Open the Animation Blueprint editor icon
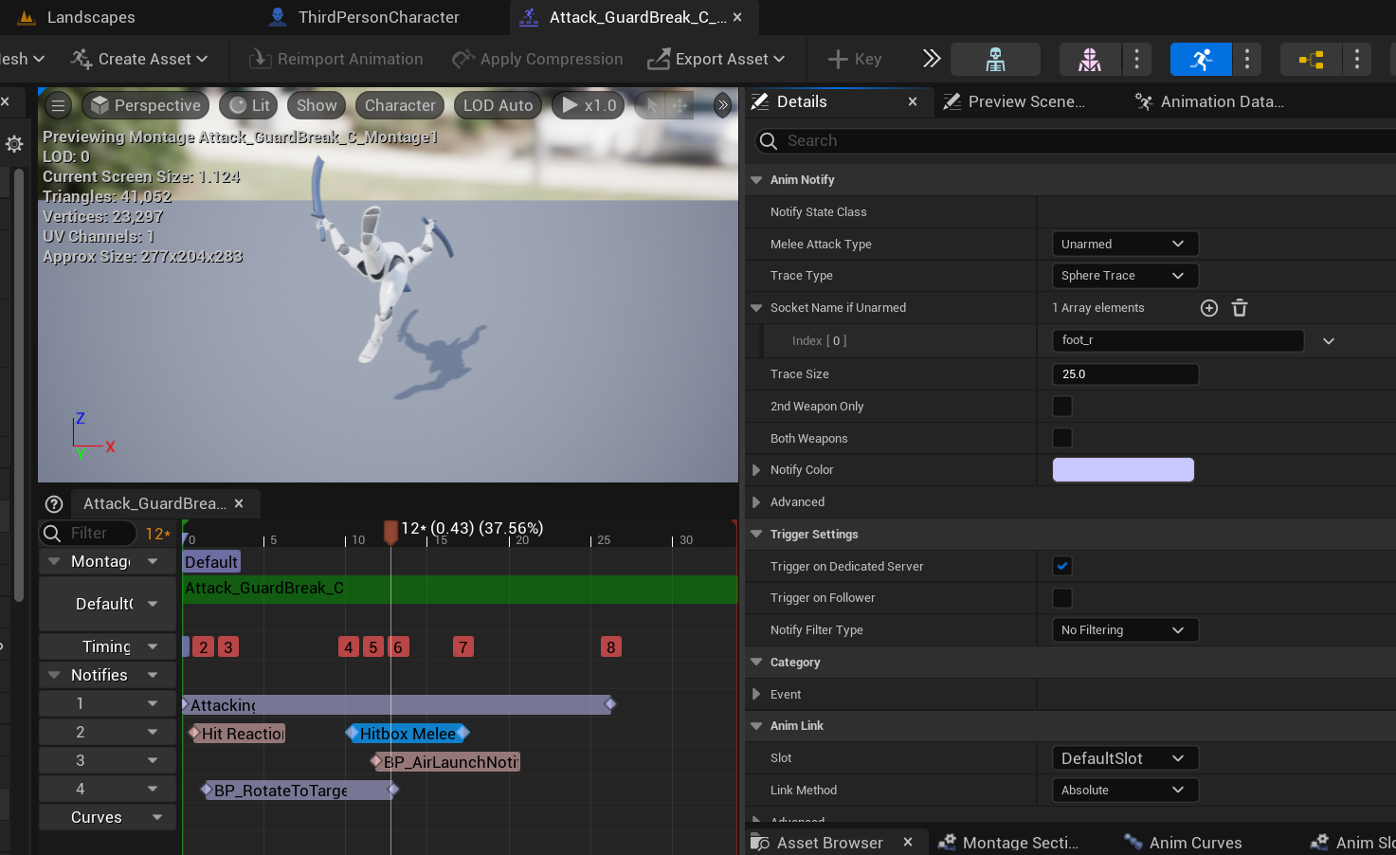 point(1311,59)
